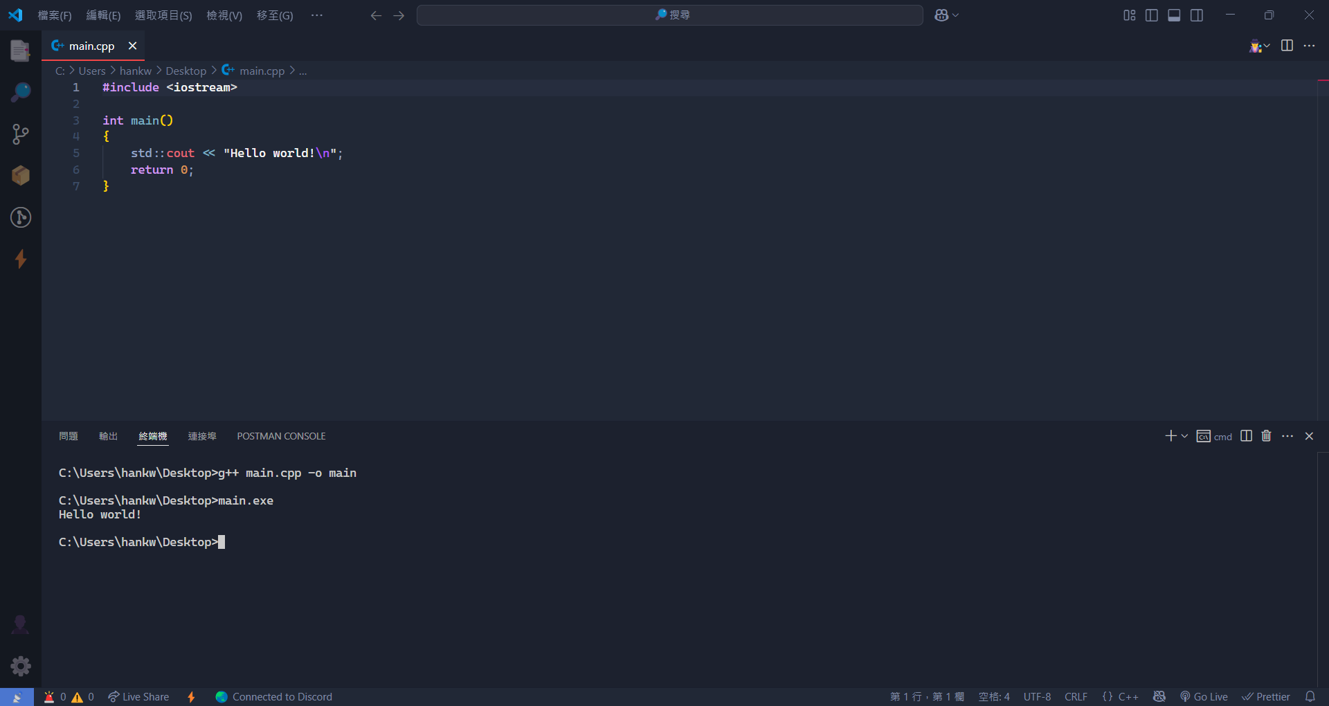Click the VS Code logo icon
Viewport: 1329px width, 706px height.
(15, 15)
